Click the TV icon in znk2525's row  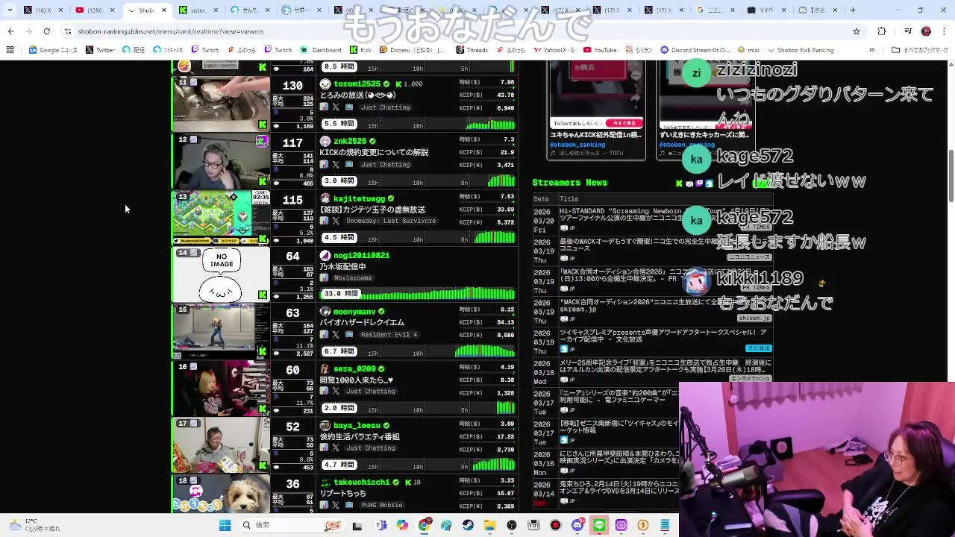click(x=348, y=165)
